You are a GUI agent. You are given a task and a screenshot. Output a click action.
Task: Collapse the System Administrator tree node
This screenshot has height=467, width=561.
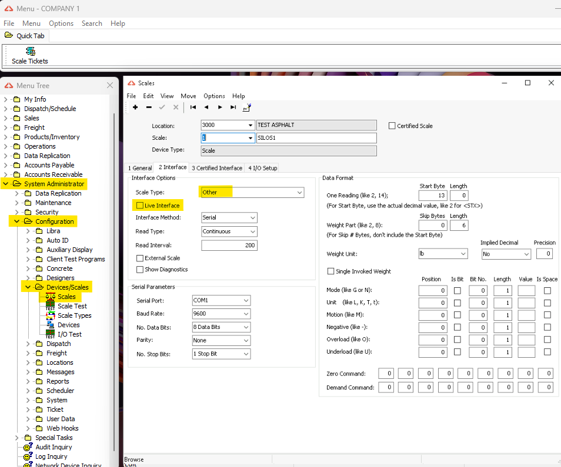click(x=6, y=184)
